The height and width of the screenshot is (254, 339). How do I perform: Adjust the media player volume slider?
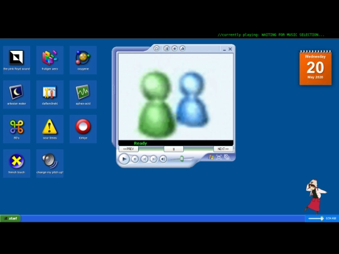pos(181,159)
